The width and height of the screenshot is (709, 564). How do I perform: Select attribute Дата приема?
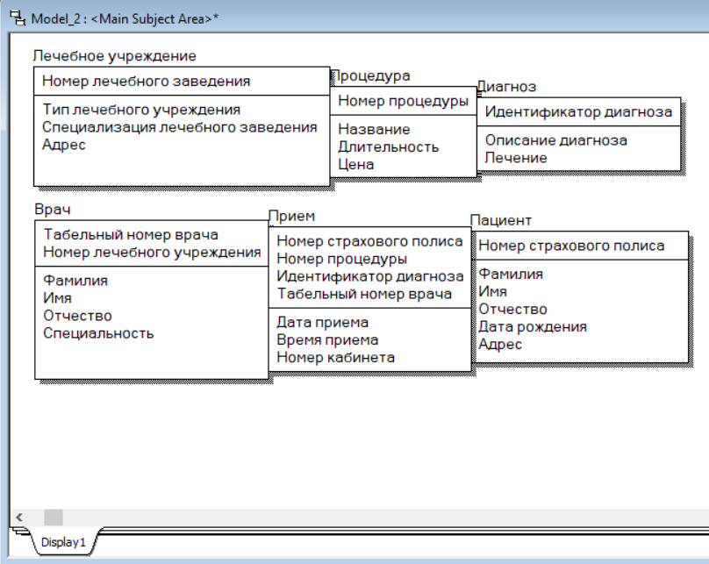(322, 323)
